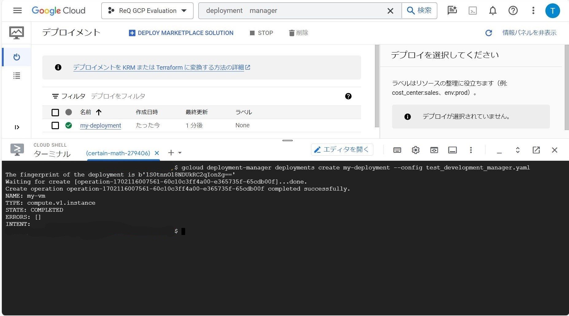Open the ReQ GCP Evaluation project selector
Image resolution: width=569 pixels, height=316 pixels.
point(147,11)
